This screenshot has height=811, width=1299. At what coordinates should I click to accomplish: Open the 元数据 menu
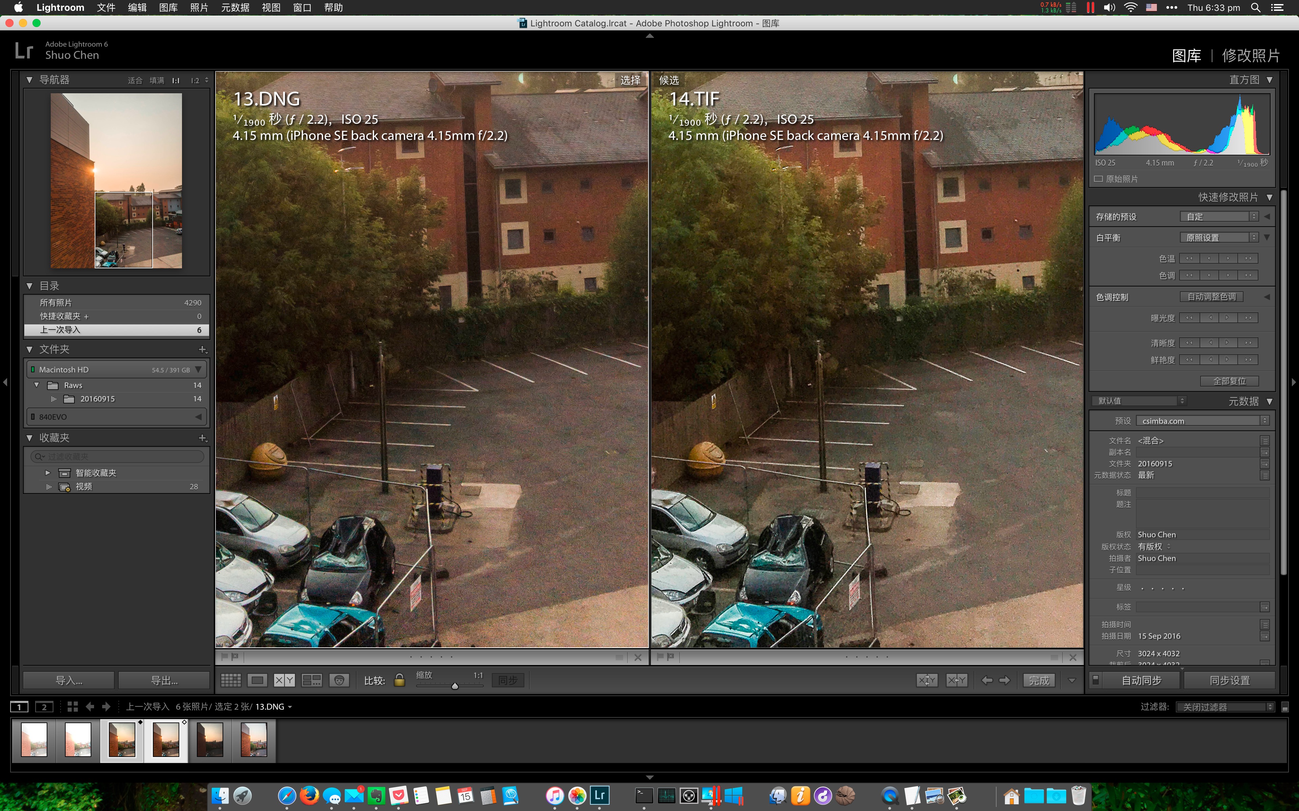click(235, 7)
